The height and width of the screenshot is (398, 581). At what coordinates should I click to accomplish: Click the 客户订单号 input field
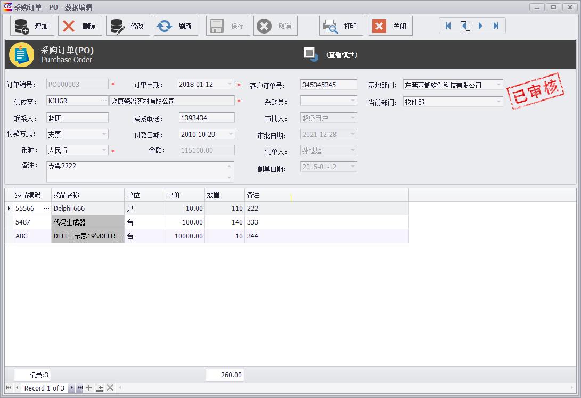tap(329, 85)
